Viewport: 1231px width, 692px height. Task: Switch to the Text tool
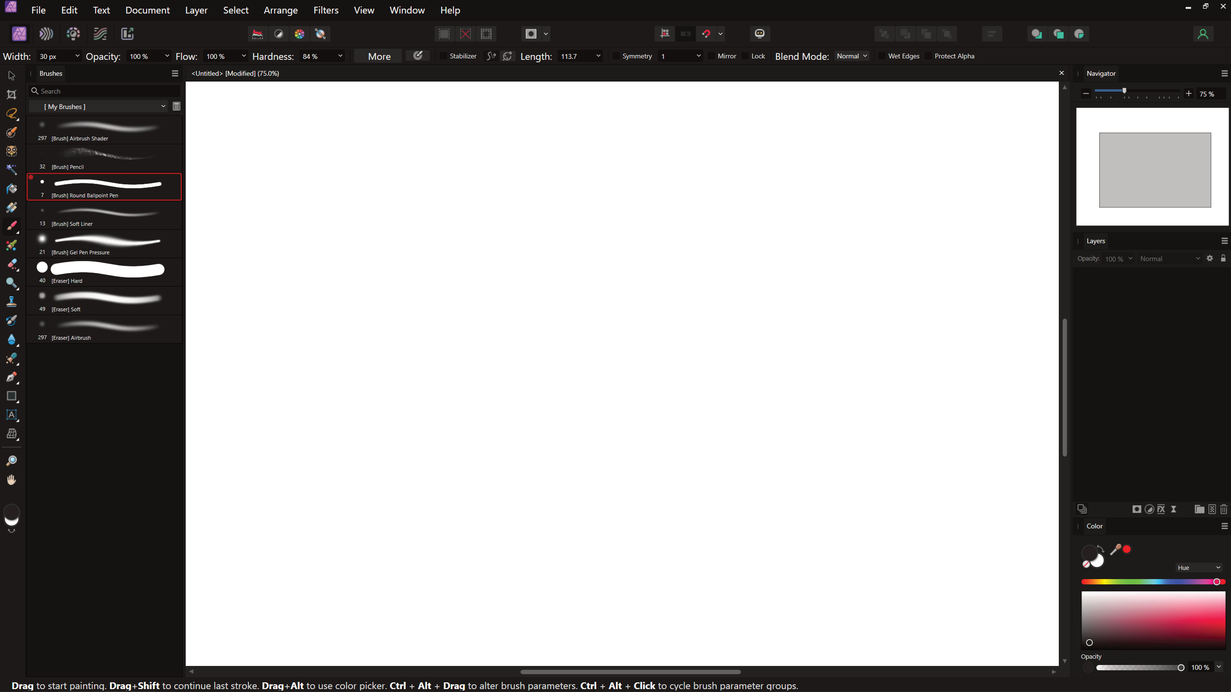(x=12, y=415)
